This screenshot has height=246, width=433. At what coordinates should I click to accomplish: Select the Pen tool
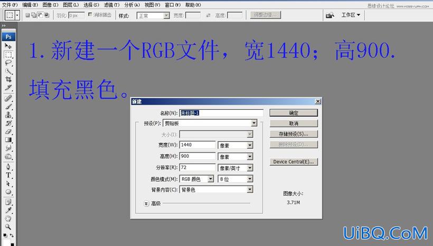8,167
